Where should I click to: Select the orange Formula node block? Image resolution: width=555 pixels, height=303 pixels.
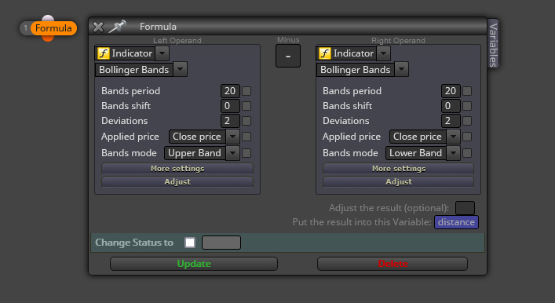53,28
